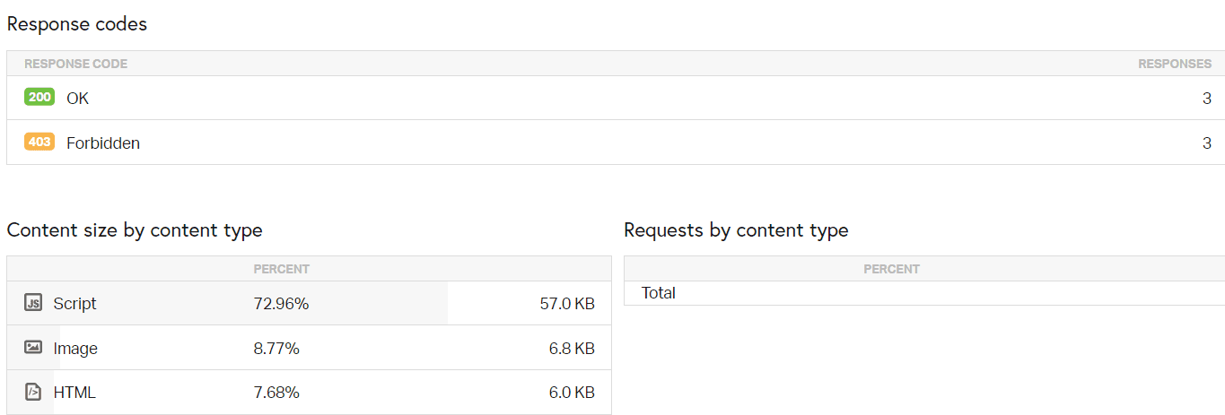
Task: Select the OK response code row
Action: coord(615,98)
